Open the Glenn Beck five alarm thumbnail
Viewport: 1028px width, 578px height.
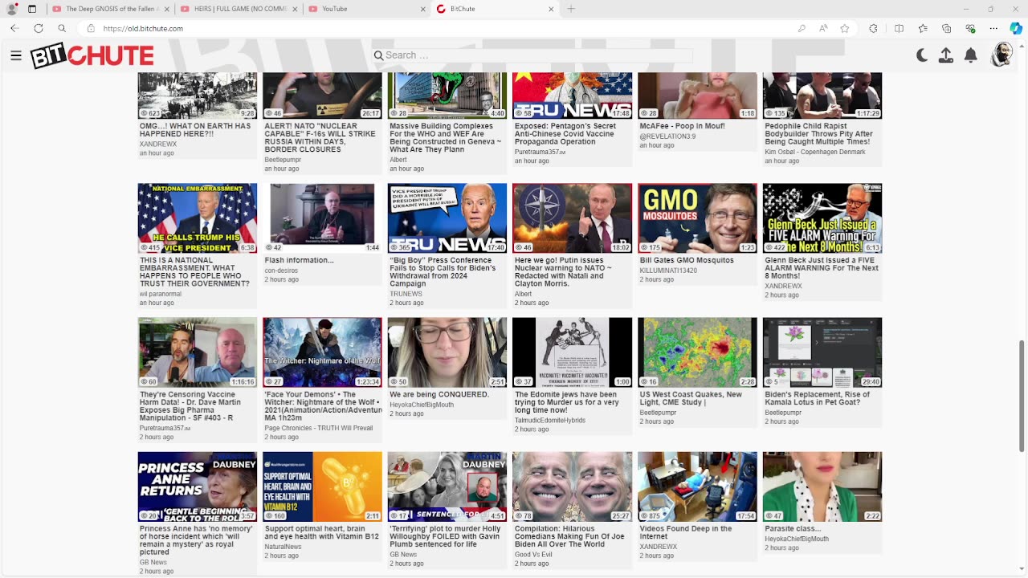tap(822, 218)
